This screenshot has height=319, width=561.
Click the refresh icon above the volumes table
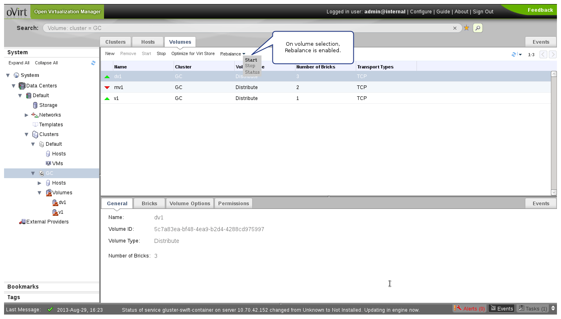(514, 54)
